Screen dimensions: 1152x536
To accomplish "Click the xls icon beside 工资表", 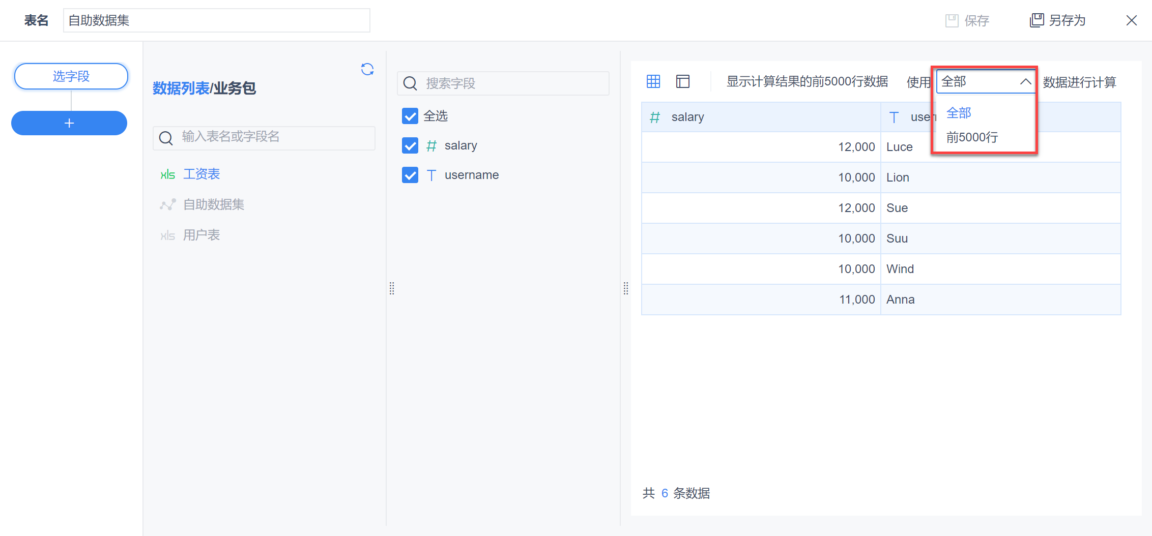I will pyautogui.click(x=167, y=174).
